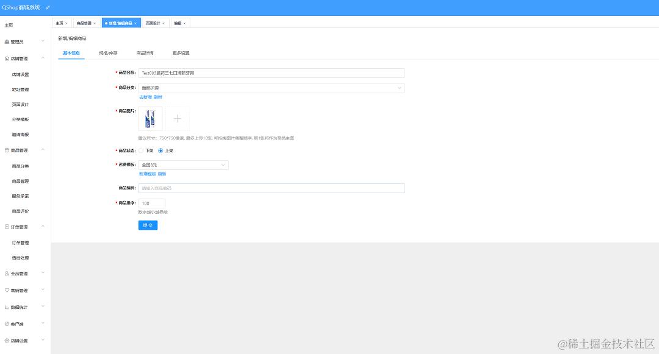Click the 管理员 people icon in sidebar
This screenshot has height=354, width=659.
(7, 41)
